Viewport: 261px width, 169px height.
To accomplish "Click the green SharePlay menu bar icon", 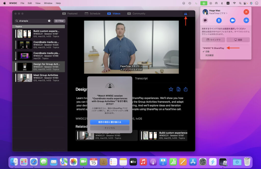I will point(204,3).
